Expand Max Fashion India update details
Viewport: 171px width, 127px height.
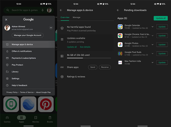coord(152,63)
